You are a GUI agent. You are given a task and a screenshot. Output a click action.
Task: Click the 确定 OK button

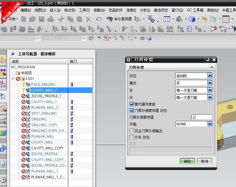tap(188, 161)
